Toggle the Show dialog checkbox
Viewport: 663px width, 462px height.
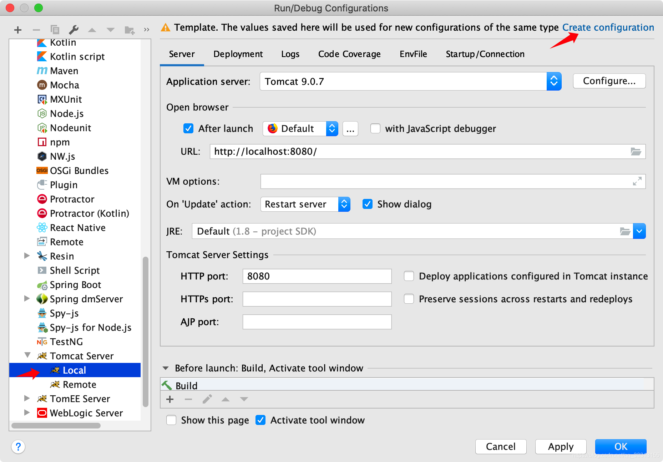[368, 204]
